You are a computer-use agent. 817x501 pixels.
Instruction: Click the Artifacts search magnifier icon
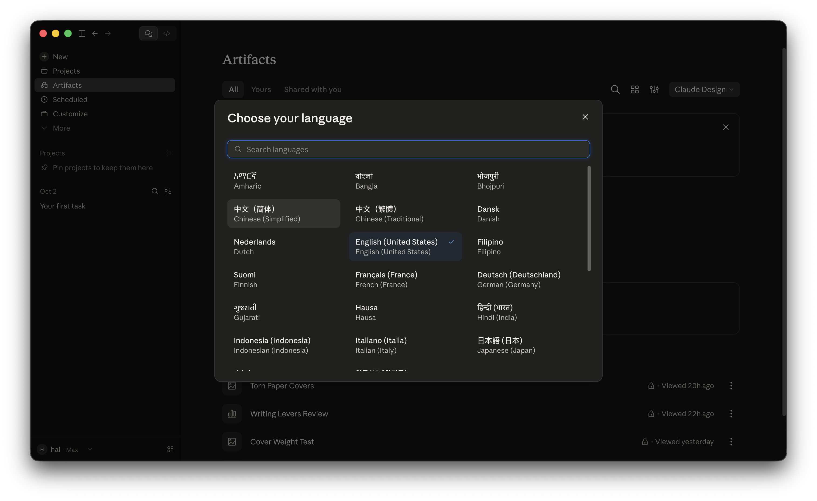pos(615,89)
